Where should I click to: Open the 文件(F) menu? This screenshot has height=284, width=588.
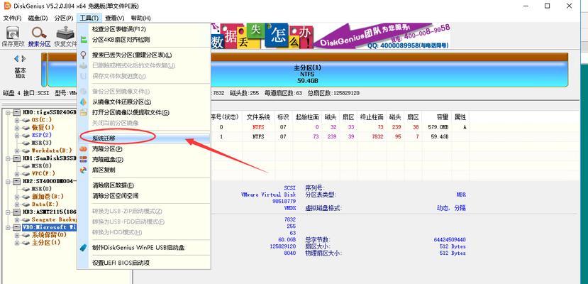[12, 18]
